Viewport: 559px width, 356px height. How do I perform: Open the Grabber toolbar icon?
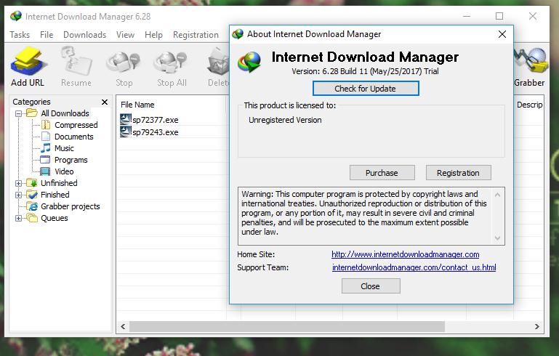[530, 61]
